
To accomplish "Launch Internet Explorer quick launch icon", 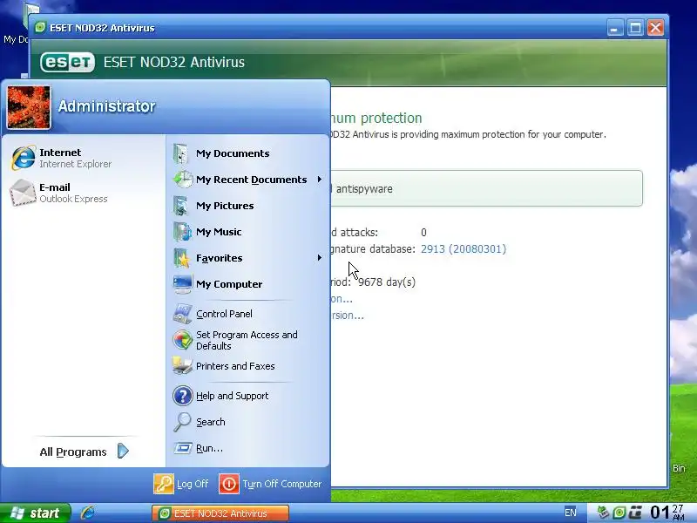I will click(88, 513).
